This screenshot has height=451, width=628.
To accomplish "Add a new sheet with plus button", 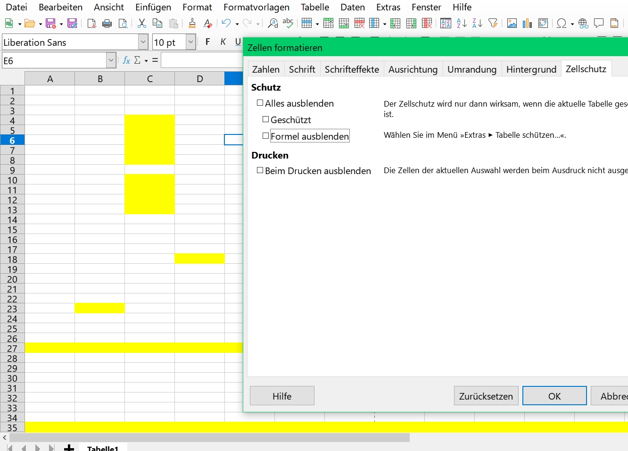I will pos(69,448).
